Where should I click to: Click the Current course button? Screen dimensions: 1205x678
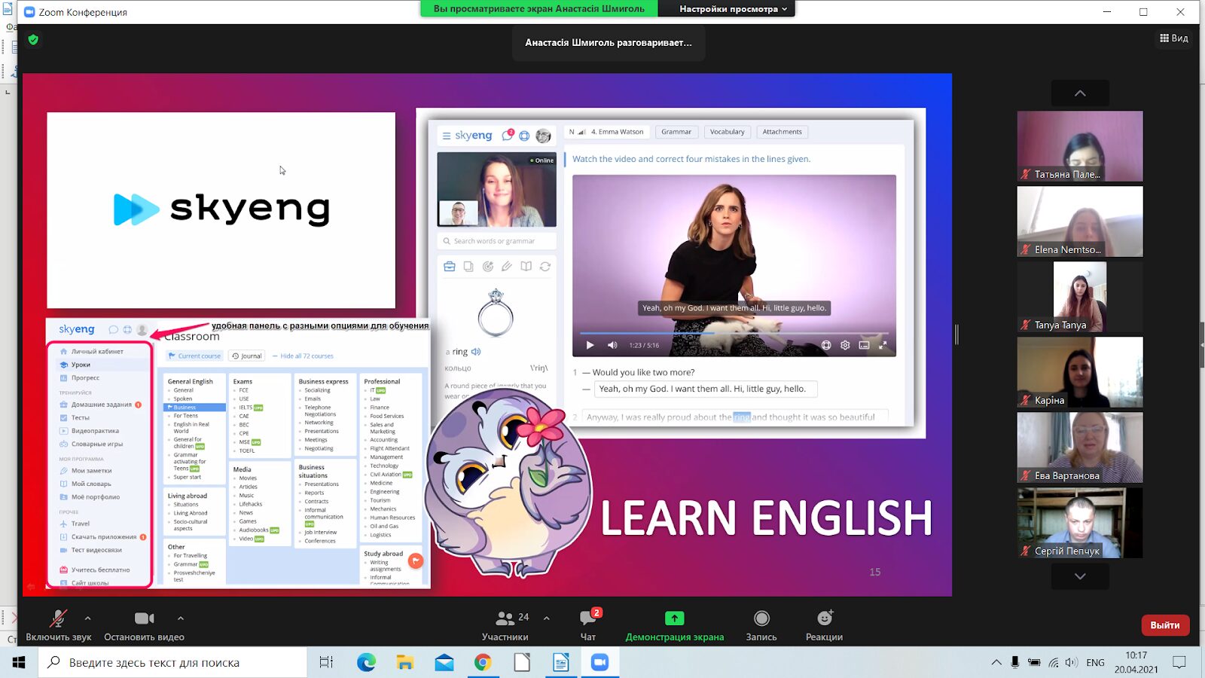[x=194, y=356]
